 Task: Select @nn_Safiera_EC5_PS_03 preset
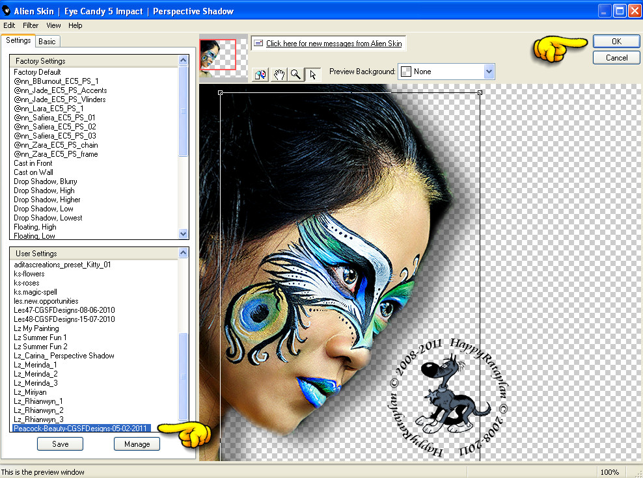point(55,136)
